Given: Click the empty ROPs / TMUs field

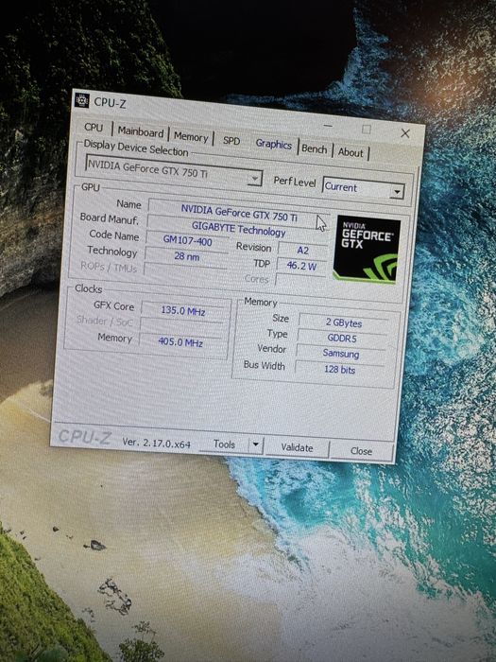Looking at the screenshot, I should point(185,271).
